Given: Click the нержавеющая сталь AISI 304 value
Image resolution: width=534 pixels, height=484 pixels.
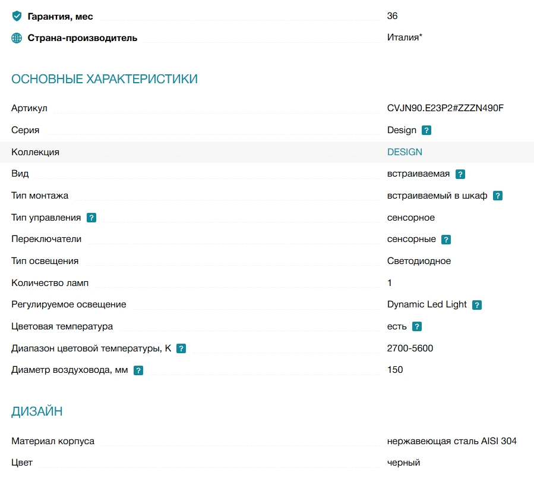Looking at the screenshot, I should [452, 441].
